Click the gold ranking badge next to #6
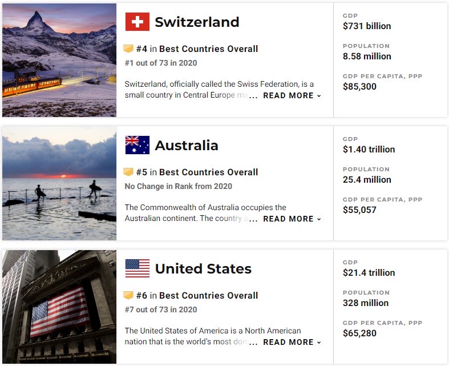The width and height of the screenshot is (449, 366). pos(128,295)
